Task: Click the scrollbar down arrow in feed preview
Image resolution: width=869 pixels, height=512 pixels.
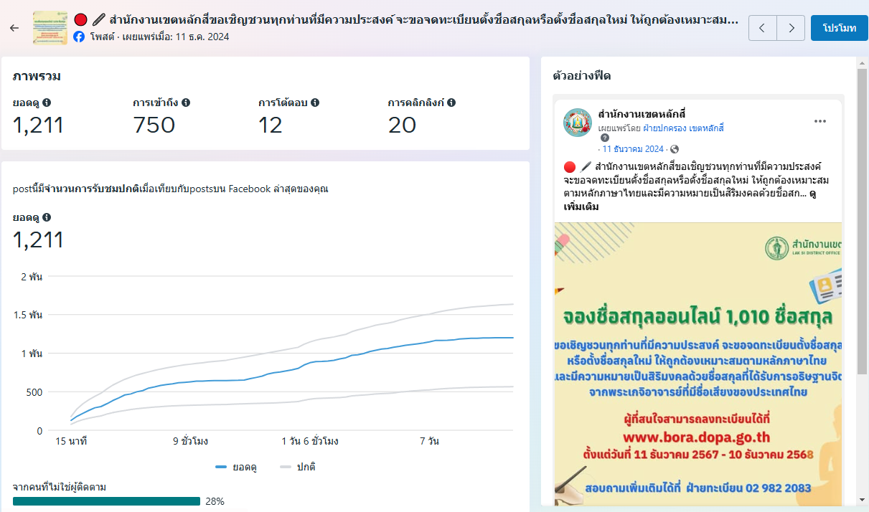Action: [x=863, y=500]
